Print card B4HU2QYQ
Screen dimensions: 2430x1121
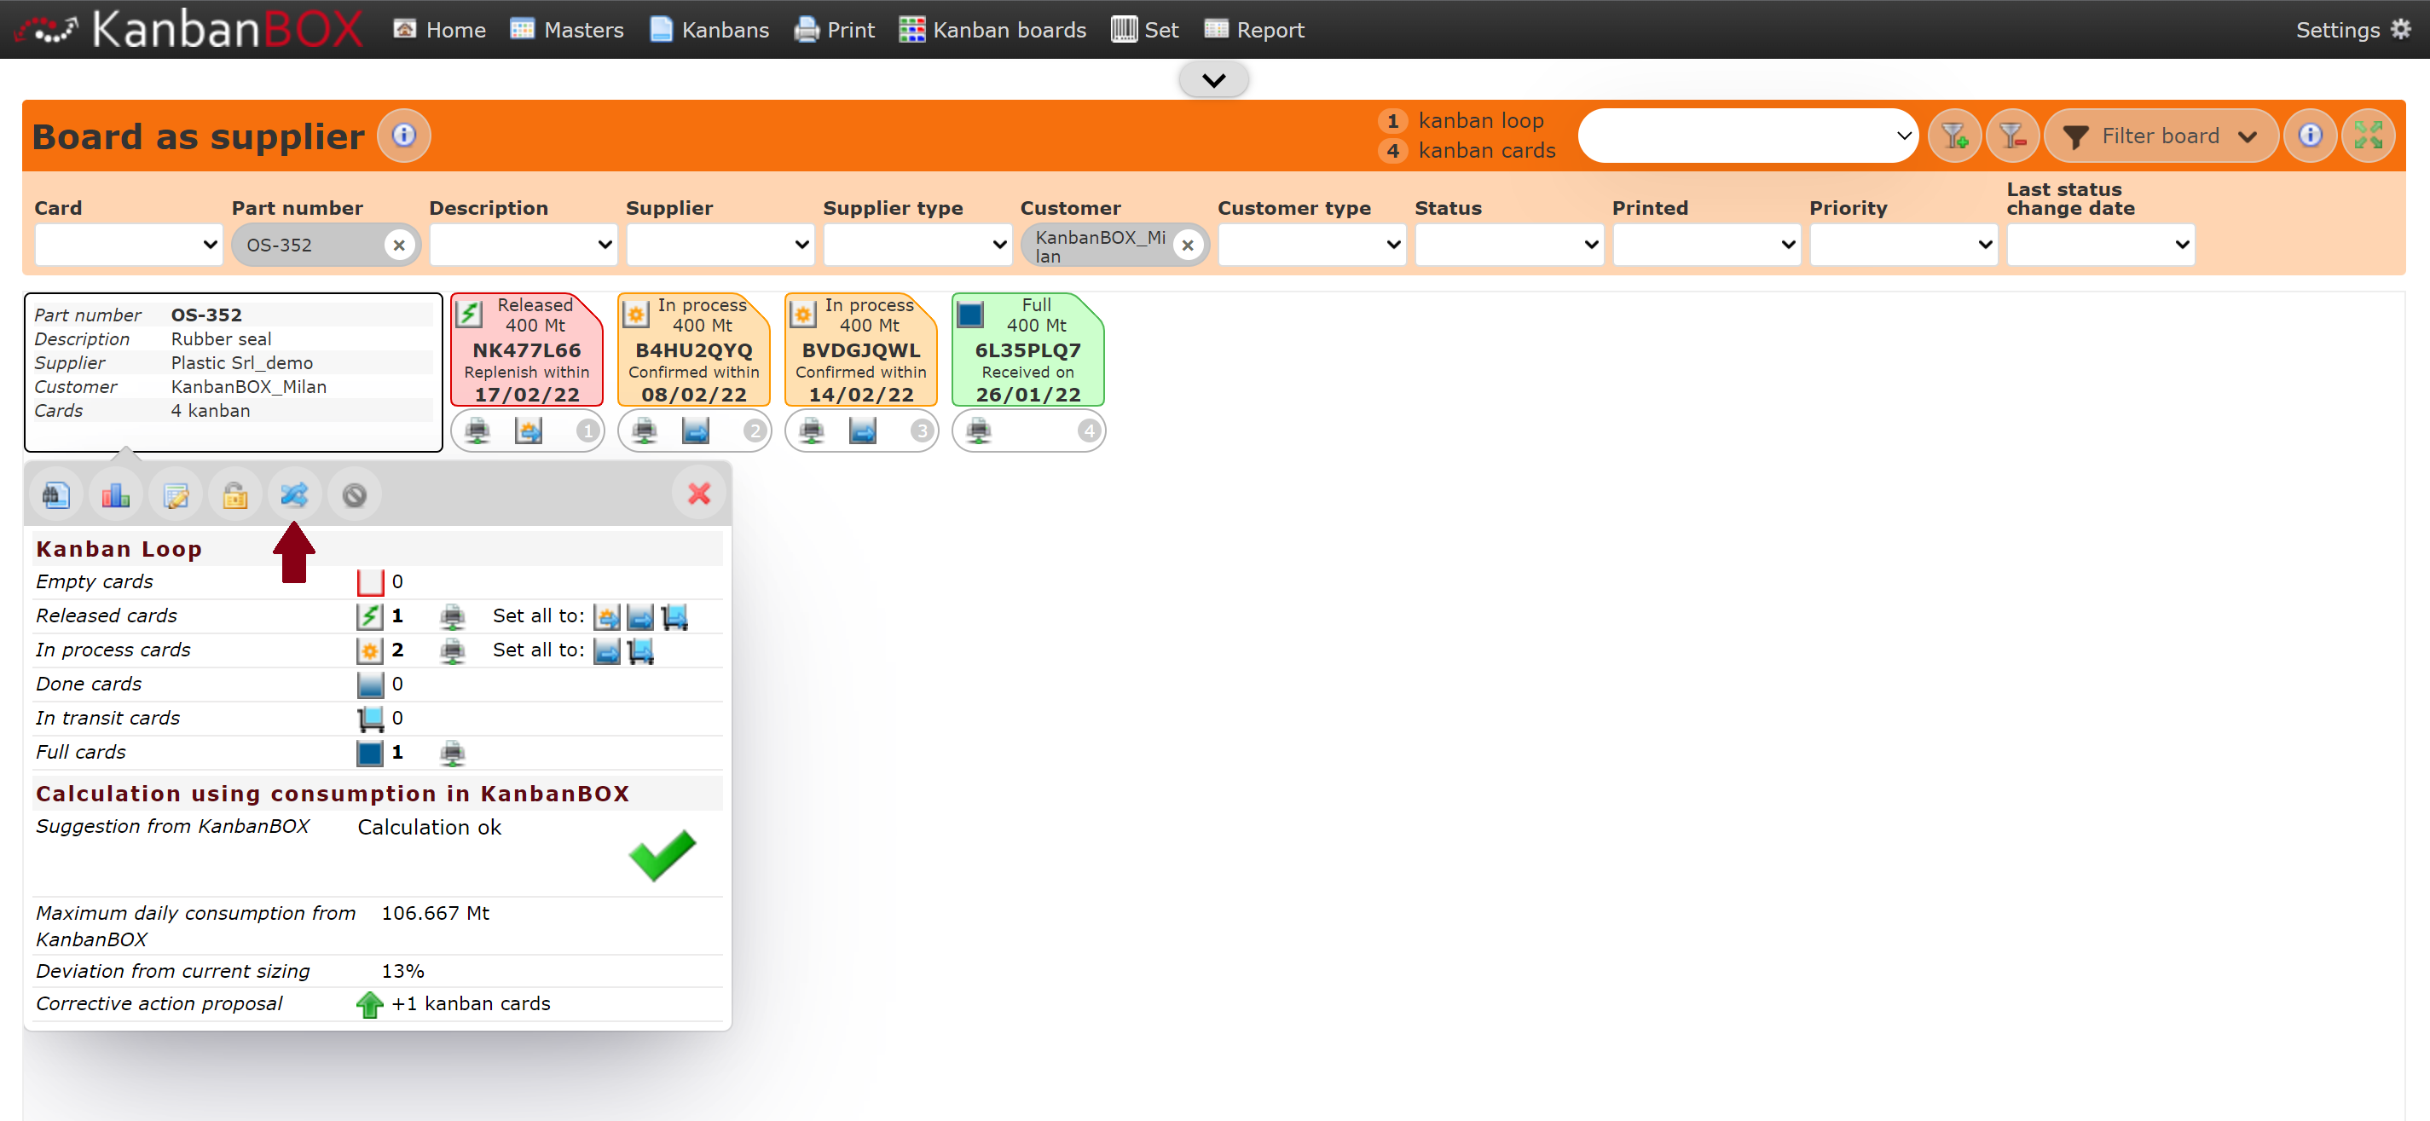click(x=645, y=430)
